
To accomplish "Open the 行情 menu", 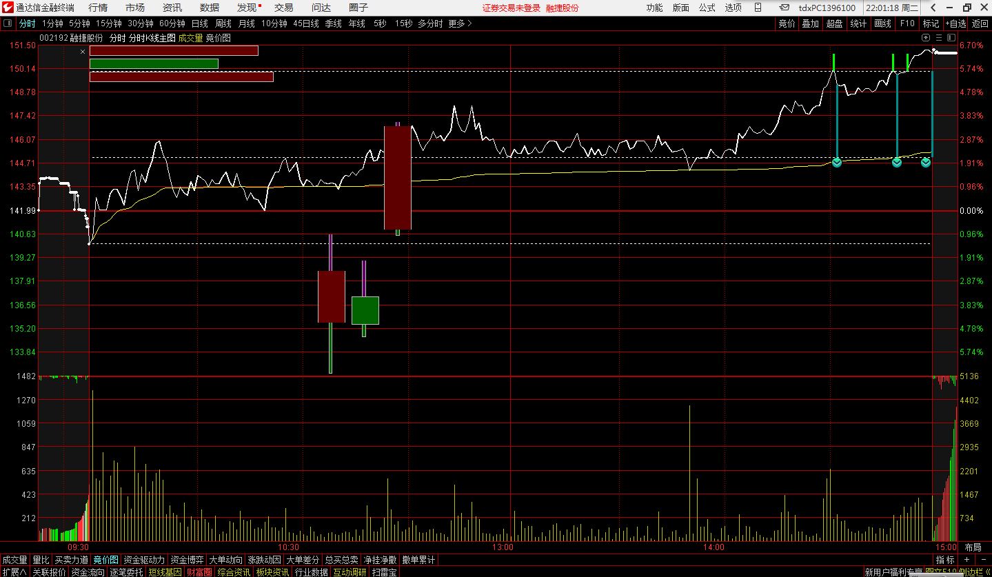I will (x=98, y=8).
